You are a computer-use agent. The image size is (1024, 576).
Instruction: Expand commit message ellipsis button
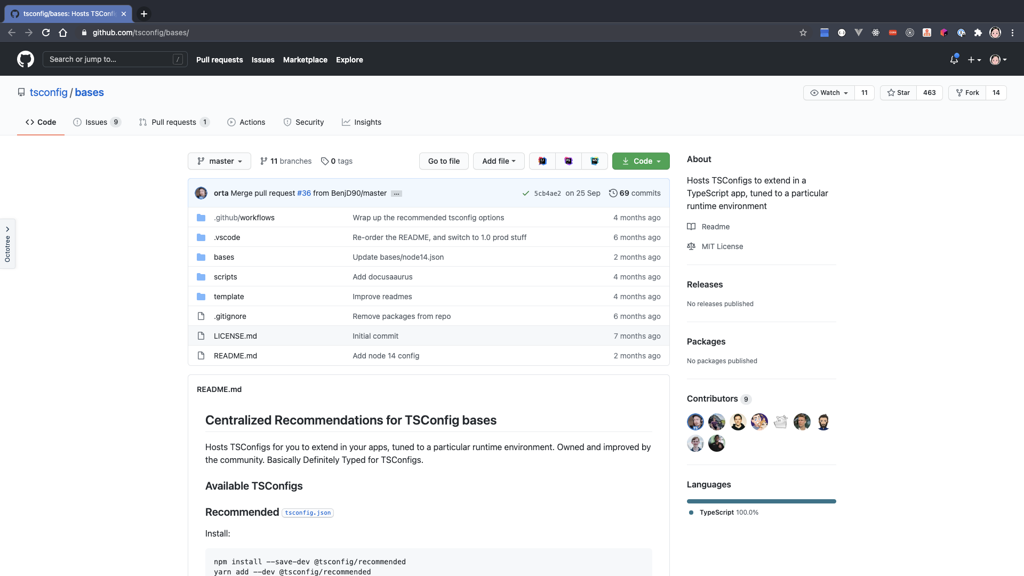396,194
